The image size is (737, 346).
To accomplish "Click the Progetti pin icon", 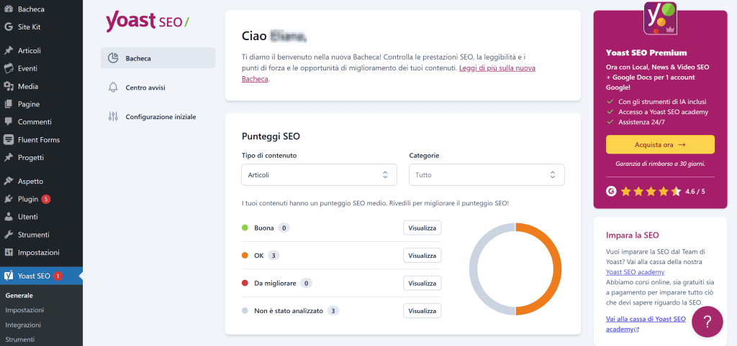I will [8, 157].
